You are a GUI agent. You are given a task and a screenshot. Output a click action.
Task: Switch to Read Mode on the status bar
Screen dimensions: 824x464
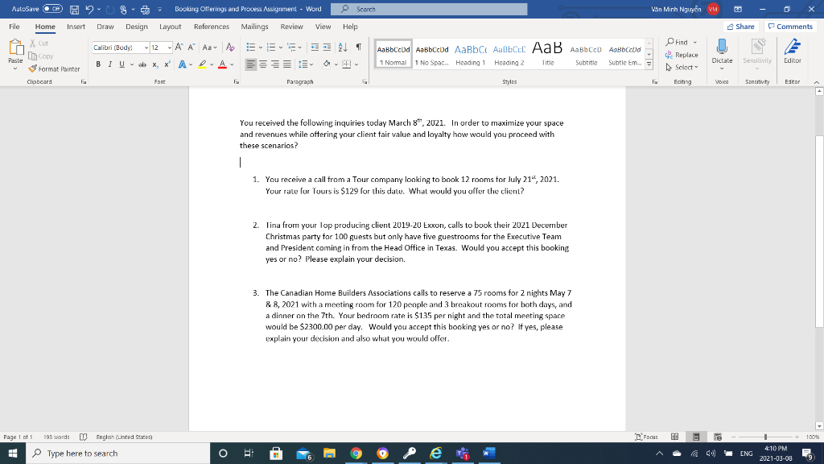[676, 436]
